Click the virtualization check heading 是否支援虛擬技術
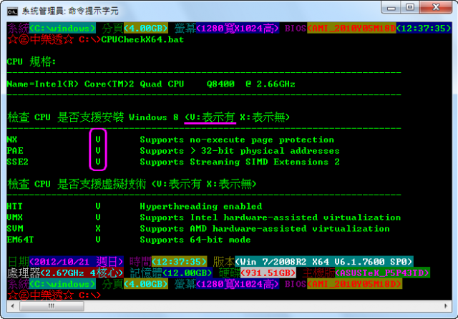Screen dimensions: 458x319 (x=102, y=184)
